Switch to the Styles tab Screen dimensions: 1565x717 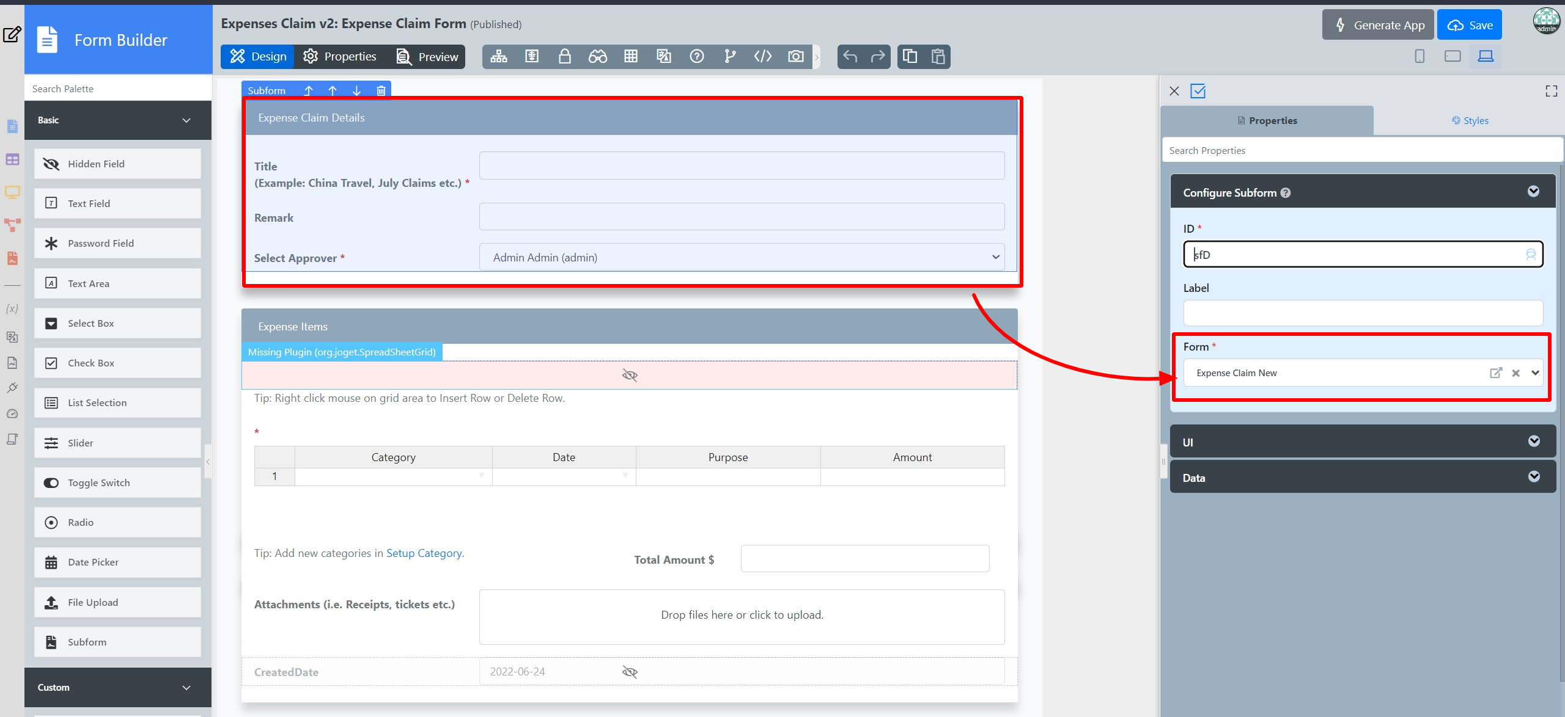coord(1470,120)
